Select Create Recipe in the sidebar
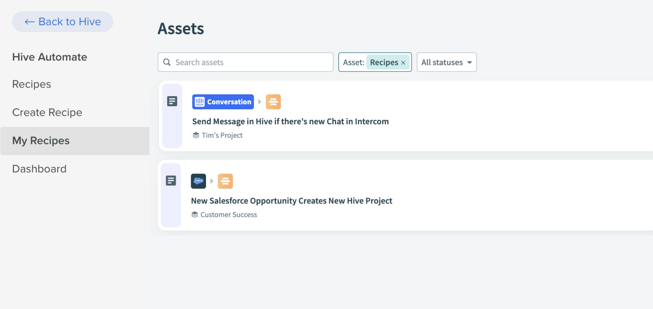 coord(47,112)
